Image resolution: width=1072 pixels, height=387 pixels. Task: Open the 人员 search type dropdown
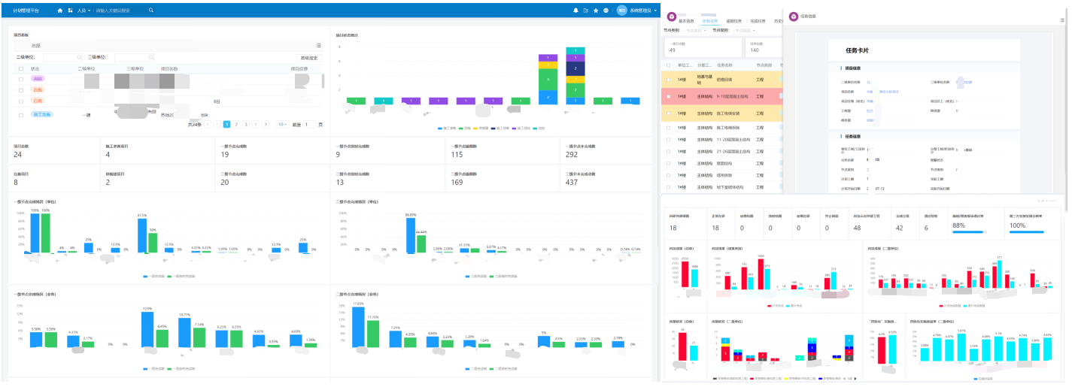point(84,11)
